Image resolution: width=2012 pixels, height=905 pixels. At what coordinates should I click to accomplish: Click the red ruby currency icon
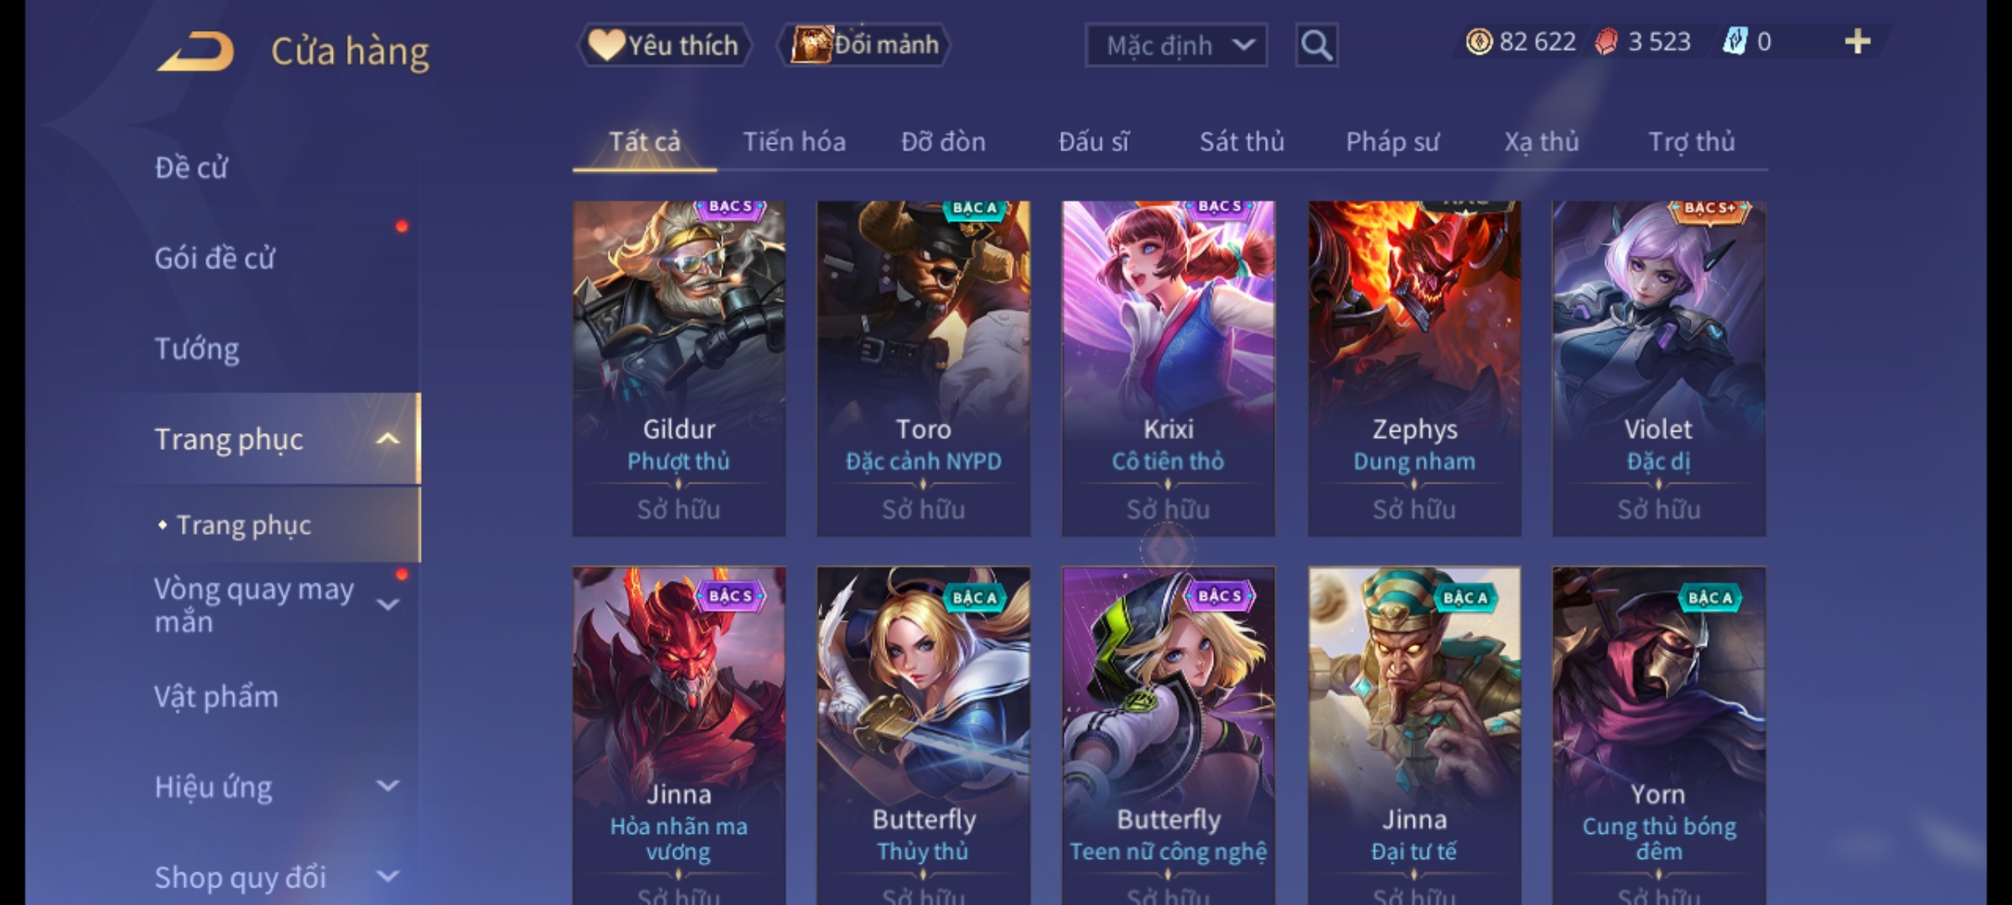[x=1606, y=42]
